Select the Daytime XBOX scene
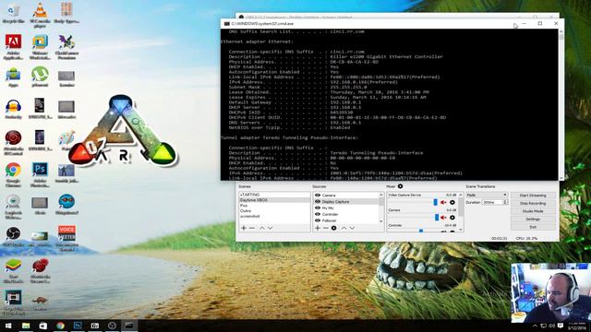Viewport: 591px width, 332px height. (x=274, y=200)
